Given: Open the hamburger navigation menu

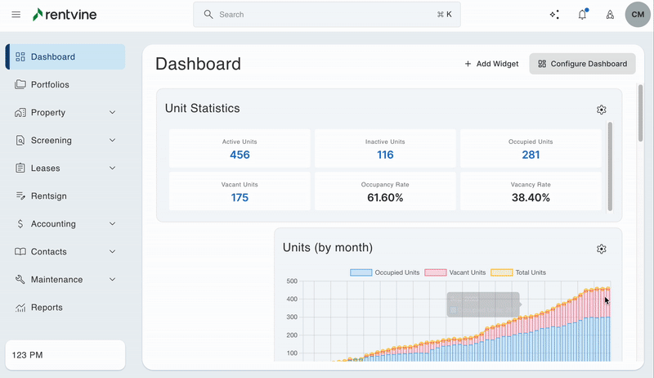Looking at the screenshot, I should click(16, 15).
